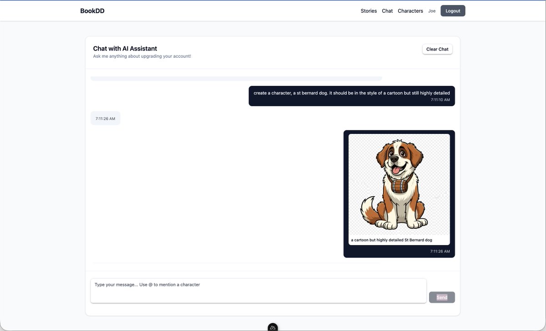546x331 pixels.
Task: Send the message with Send button
Action: 442,297
